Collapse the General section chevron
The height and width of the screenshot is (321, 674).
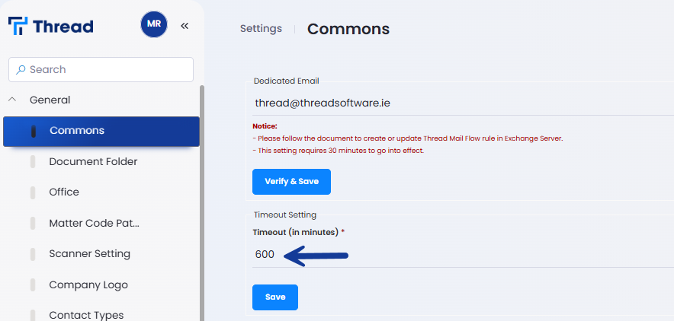(x=12, y=100)
